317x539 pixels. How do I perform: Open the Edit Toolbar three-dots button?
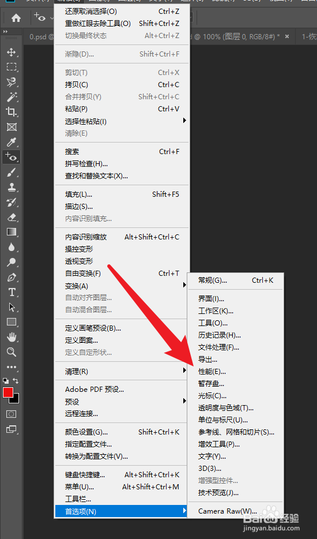12,367
